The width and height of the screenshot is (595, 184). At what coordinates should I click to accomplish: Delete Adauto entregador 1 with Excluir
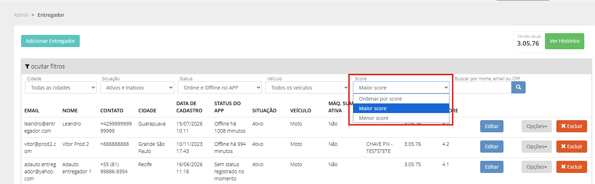[572, 167]
